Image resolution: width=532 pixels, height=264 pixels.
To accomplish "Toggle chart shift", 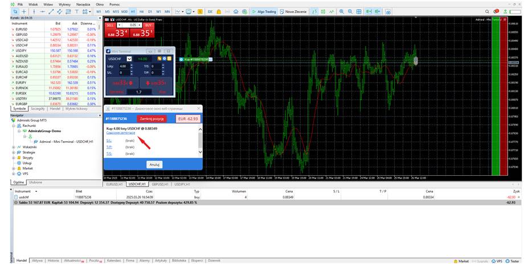I will (x=377, y=11).
